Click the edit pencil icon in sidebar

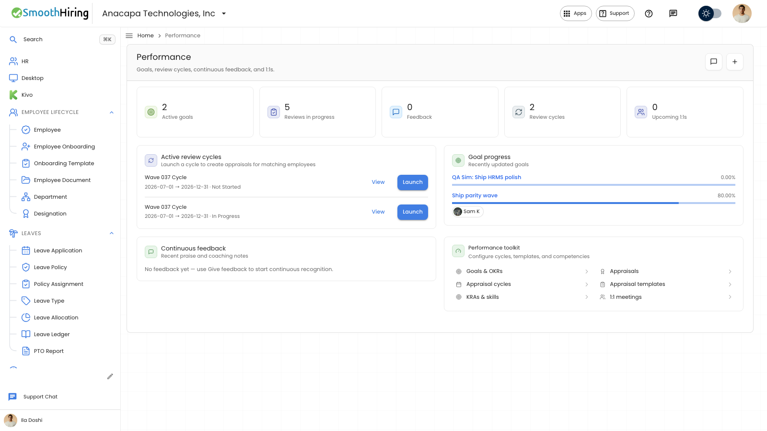click(110, 376)
